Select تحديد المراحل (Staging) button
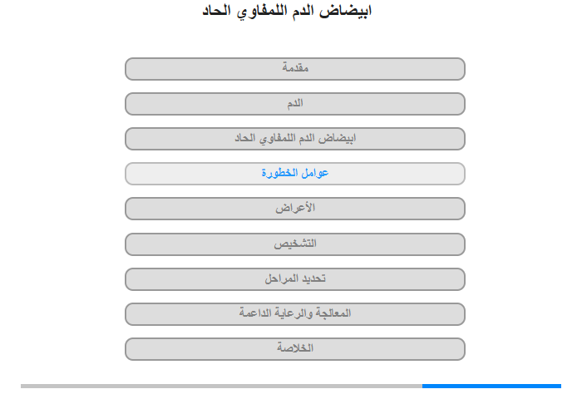Viewport: 582px width, 399px height. pyautogui.click(x=295, y=279)
